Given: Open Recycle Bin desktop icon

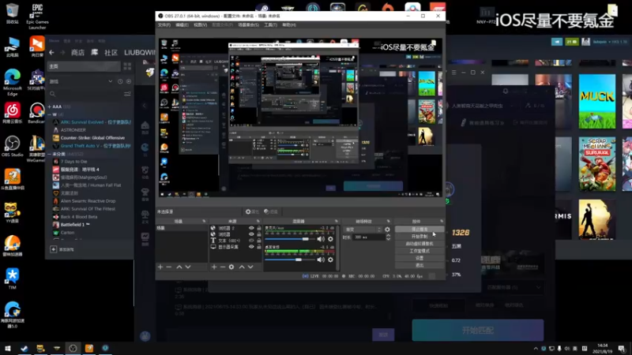Looking at the screenshot, I should pyautogui.click(x=12, y=13).
